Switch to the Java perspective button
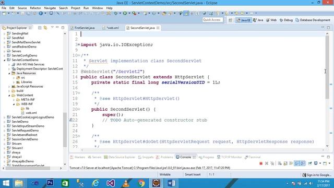The height and width of the screenshot is (188, 334). (x=258, y=20)
